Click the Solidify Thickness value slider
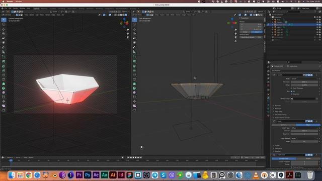This screenshot has height=181, width=322. pos(304,81)
